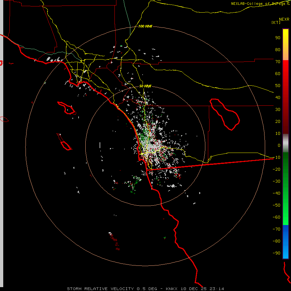The height and width of the screenshot is (291, 291).
Task: Pick the blue bottom segment of the color bar
Action: [x=286, y=242]
